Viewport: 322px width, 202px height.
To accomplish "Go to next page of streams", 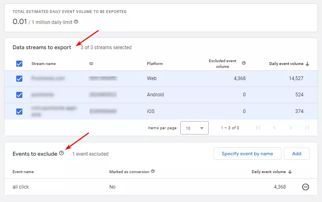I will click(x=291, y=128).
